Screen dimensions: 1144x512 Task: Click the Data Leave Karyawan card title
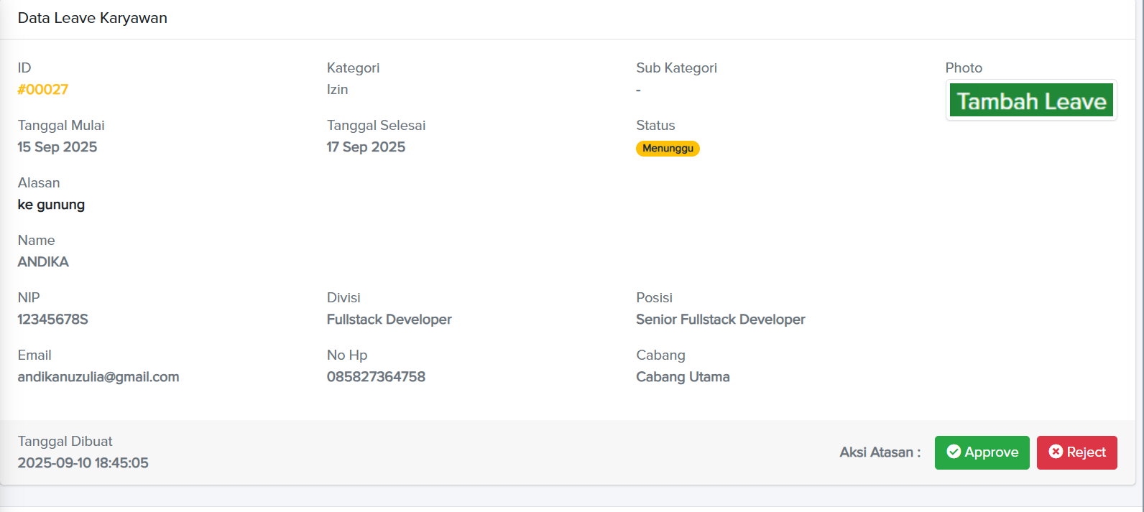[x=93, y=19]
